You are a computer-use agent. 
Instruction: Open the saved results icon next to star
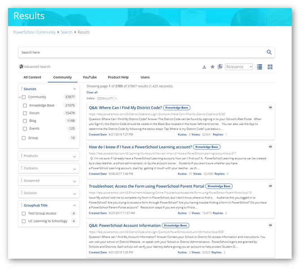tap(220, 67)
